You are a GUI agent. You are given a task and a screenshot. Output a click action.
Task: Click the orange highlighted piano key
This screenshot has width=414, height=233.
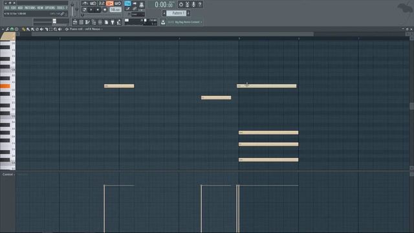pyautogui.click(x=5, y=86)
